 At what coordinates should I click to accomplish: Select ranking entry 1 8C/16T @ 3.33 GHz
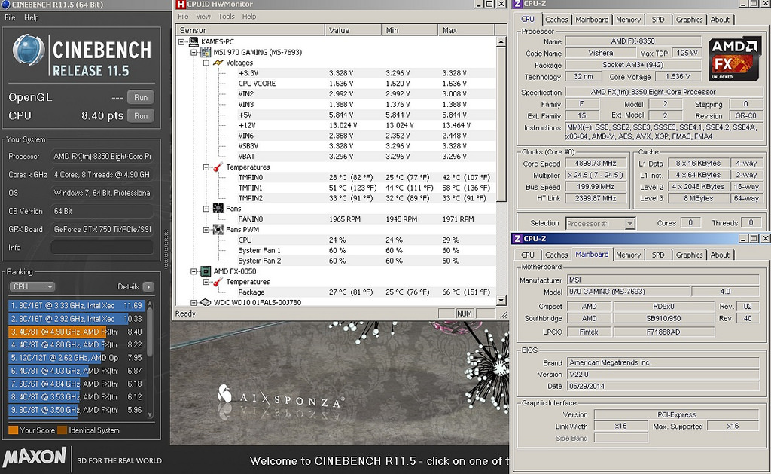click(76, 305)
